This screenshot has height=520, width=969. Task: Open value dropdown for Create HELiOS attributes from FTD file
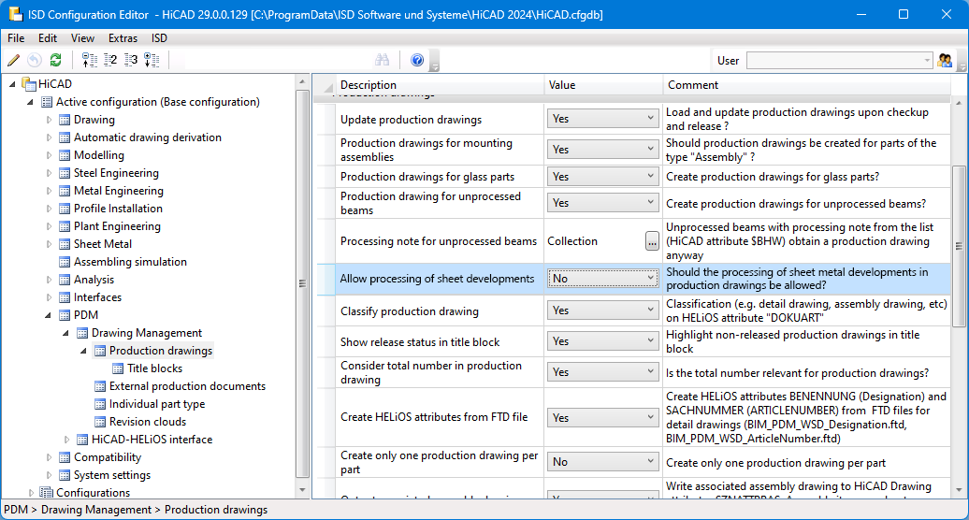[x=602, y=417]
